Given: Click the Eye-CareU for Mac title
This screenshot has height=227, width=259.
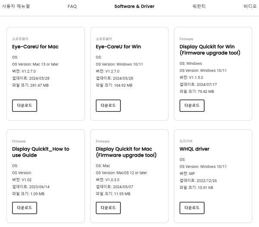Looking at the screenshot, I should coord(35,47).
